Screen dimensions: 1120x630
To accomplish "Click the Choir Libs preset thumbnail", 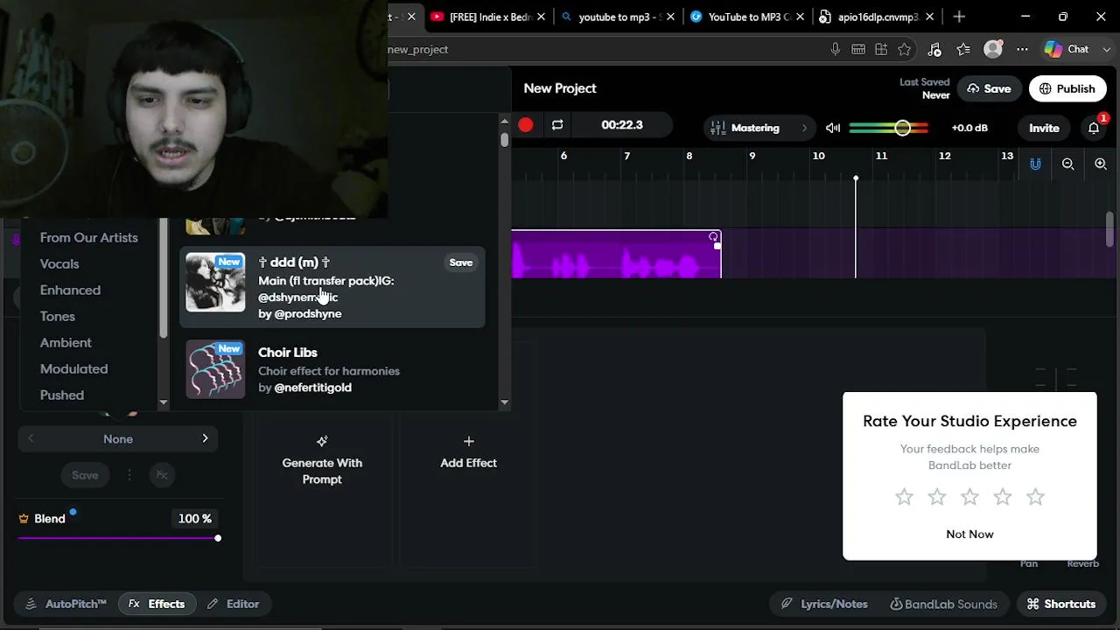I will (x=215, y=369).
